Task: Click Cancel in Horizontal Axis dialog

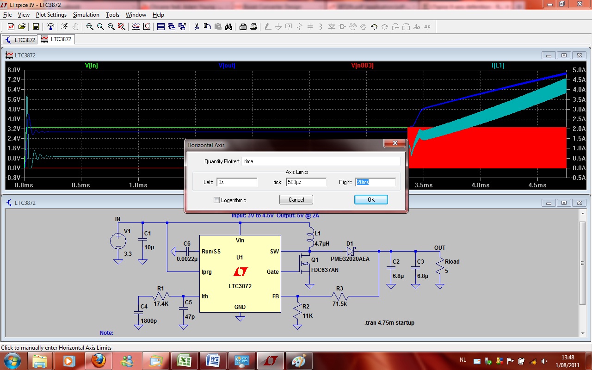Action: 296,200
